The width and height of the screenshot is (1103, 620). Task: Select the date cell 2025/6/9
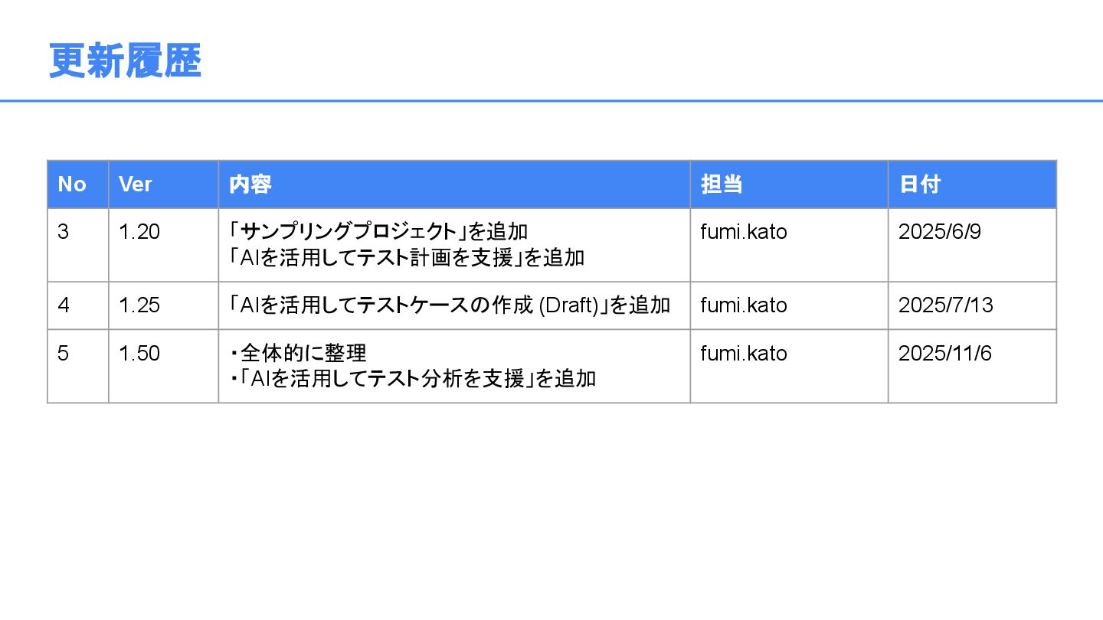pyautogui.click(x=939, y=232)
